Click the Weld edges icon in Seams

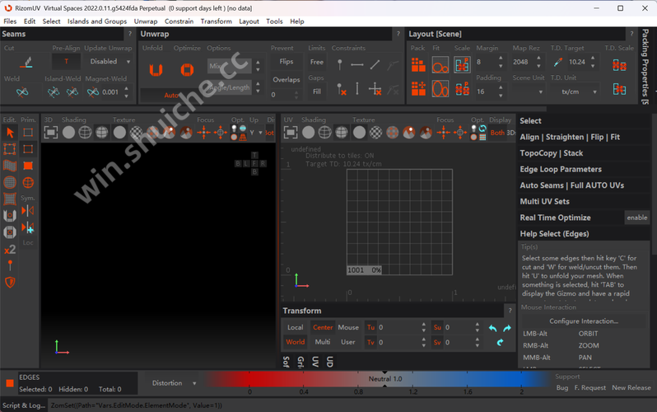point(22,92)
